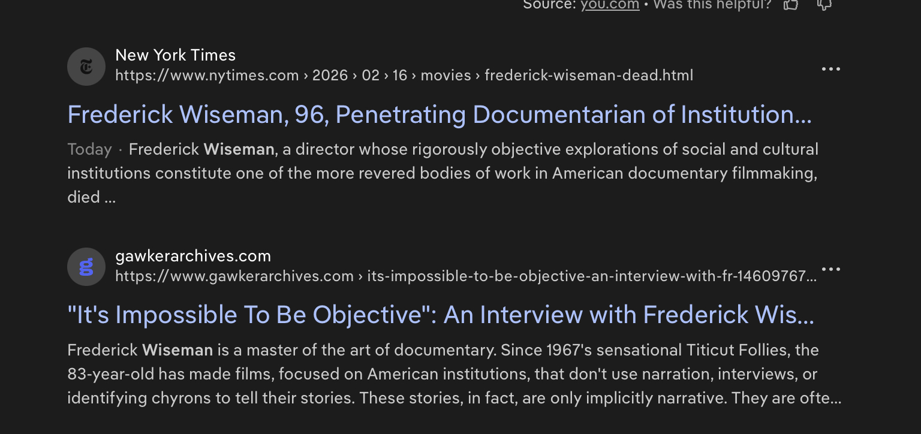Screen dimensions: 921x434
Task: Click the gawkerarchives.com site name
Action: 192,256
